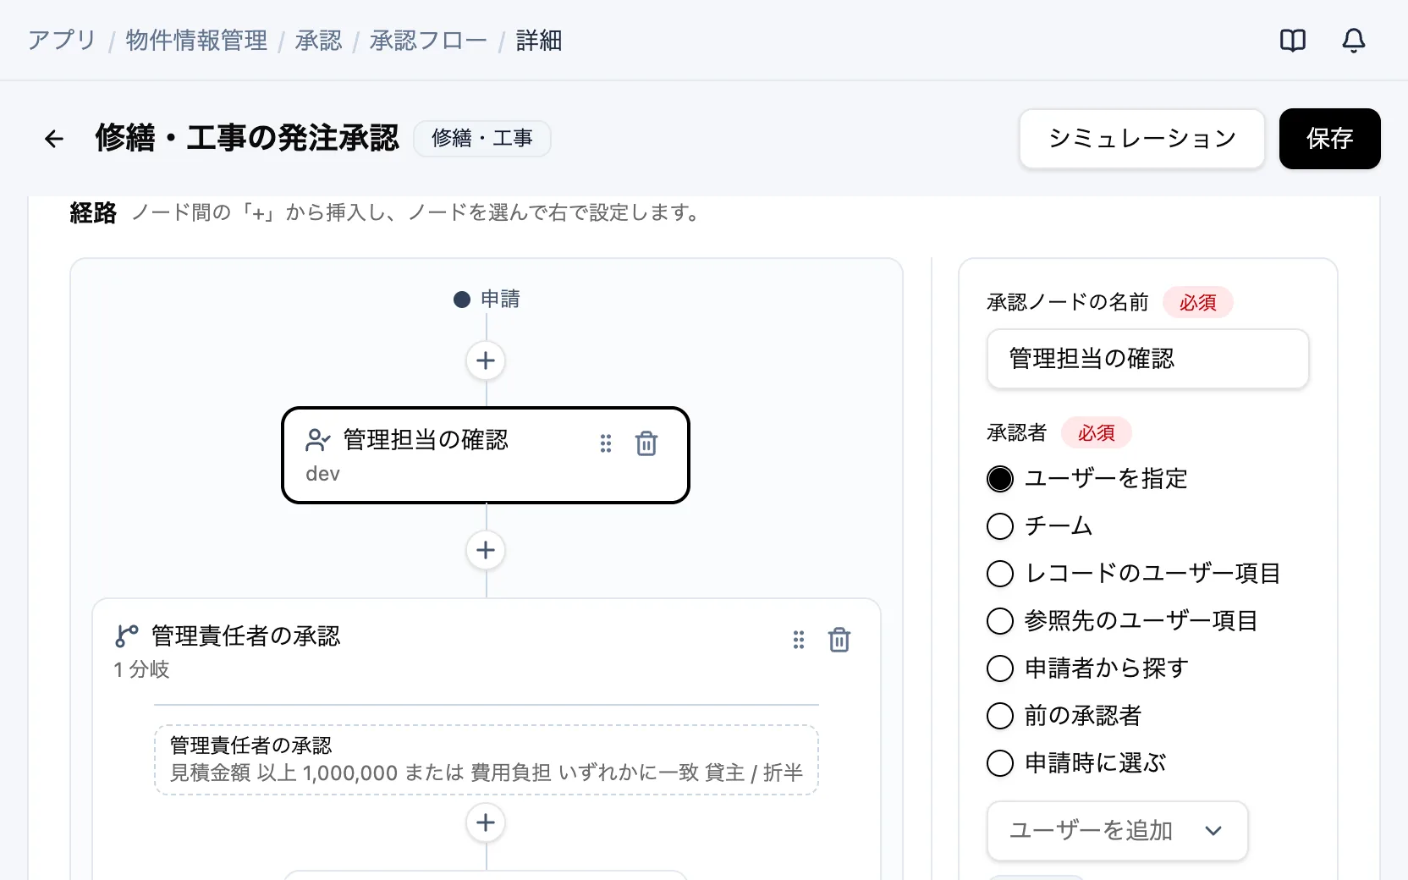Screen dimensions: 1408x880
Task: Select 申請時に選ぶ radio button
Action: tap(1000, 763)
